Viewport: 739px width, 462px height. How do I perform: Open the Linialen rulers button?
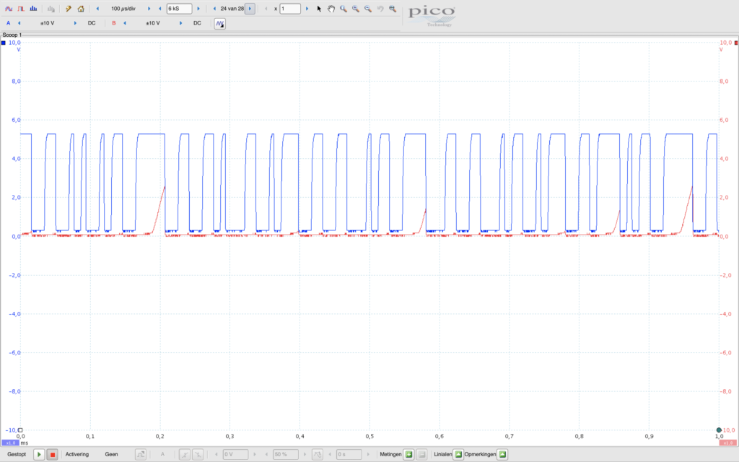pyautogui.click(x=458, y=455)
